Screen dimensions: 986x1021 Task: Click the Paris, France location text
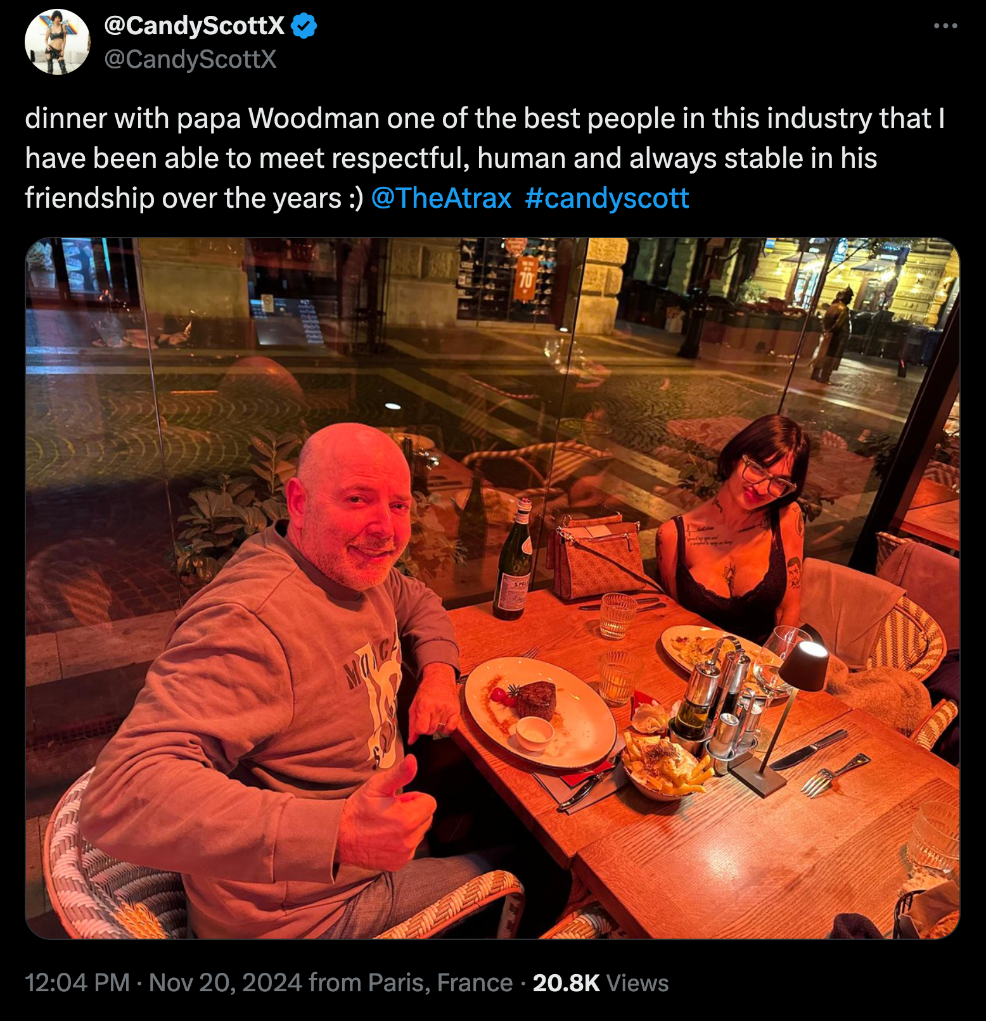pyautogui.click(x=440, y=983)
